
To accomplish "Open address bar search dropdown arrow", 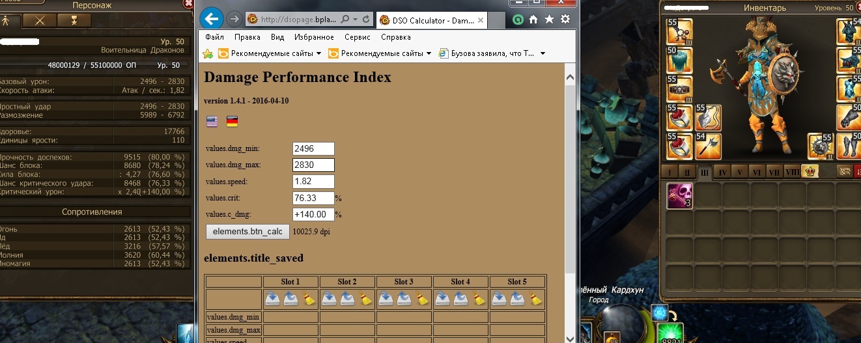I will tap(354, 20).
